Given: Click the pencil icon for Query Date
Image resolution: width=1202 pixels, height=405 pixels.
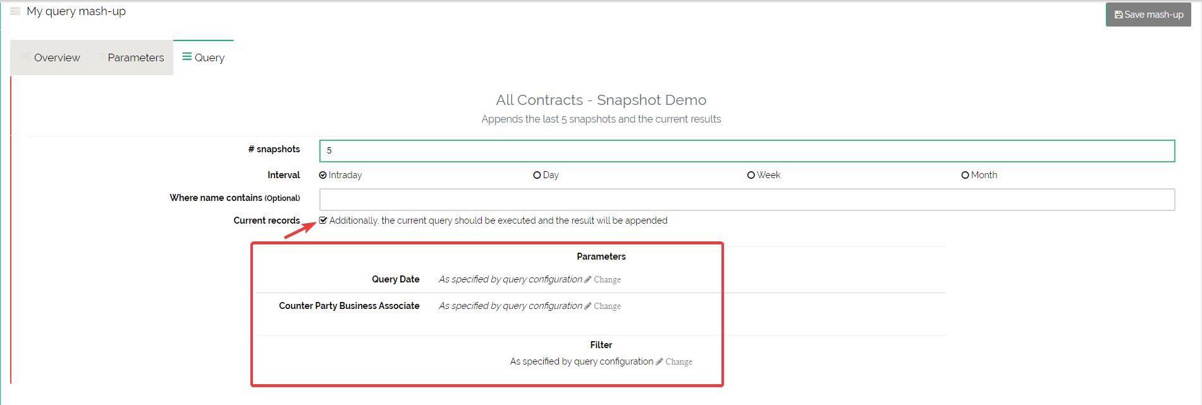Looking at the screenshot, I should [x=588, y=279].
